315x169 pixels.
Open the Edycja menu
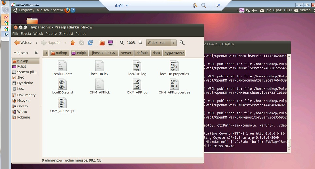[x=26, y=34]
